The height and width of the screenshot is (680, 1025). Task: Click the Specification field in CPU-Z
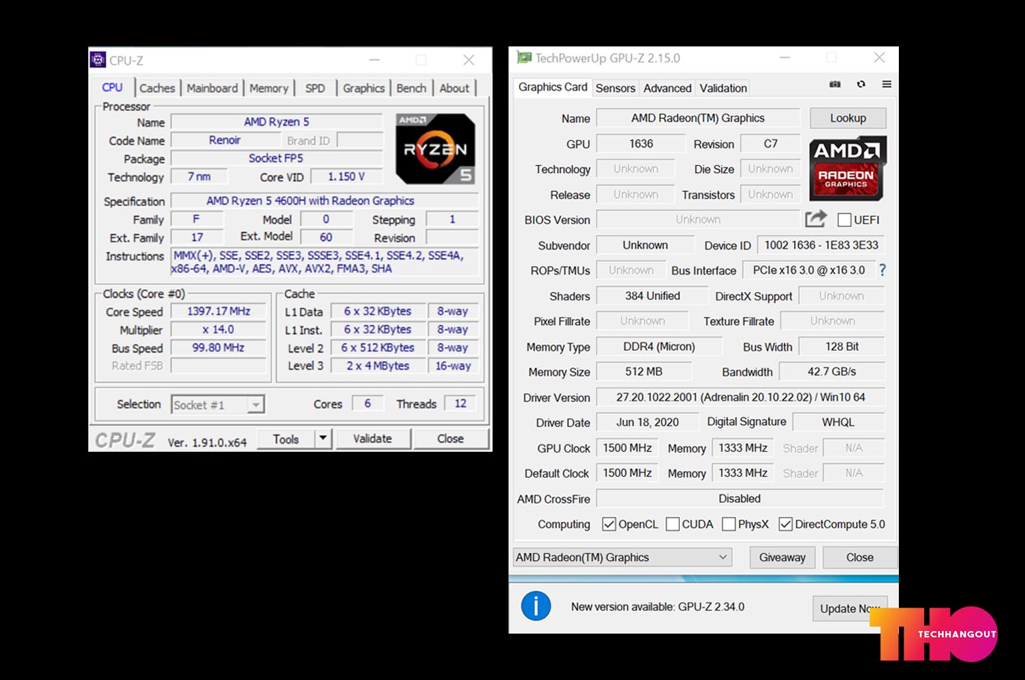tap(325, 200)
